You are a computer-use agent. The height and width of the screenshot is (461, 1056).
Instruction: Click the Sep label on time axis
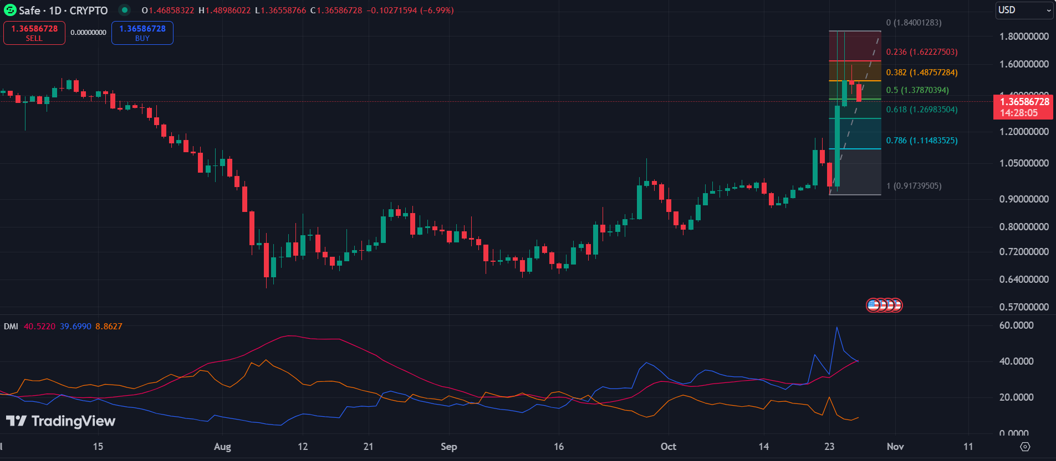(x=449, y=447)
